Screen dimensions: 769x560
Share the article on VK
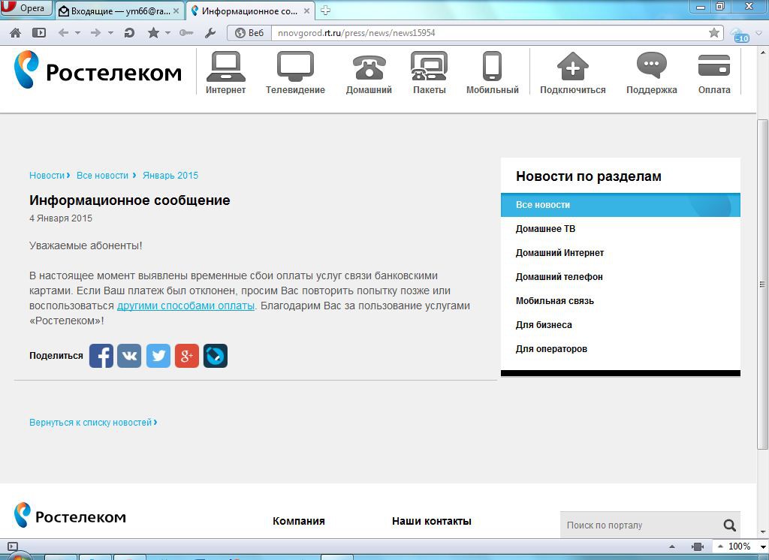(x=129, y=356)
